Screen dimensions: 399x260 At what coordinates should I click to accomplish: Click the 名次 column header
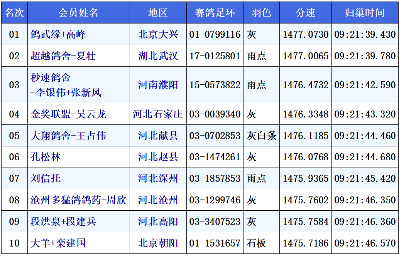[14, 13]
